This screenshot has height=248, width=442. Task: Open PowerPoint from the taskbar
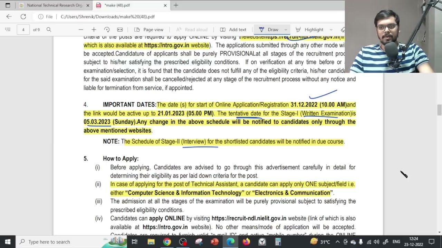coord(214,242)
